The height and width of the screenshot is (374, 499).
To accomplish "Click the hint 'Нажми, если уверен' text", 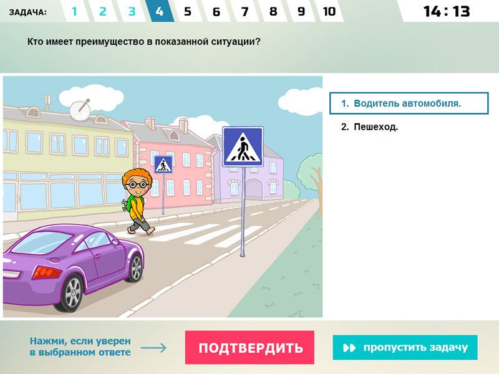I will click(x=80, y=347).
